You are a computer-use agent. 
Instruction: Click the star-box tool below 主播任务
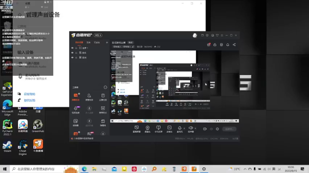pyautogui.click(x=103, y=110)
